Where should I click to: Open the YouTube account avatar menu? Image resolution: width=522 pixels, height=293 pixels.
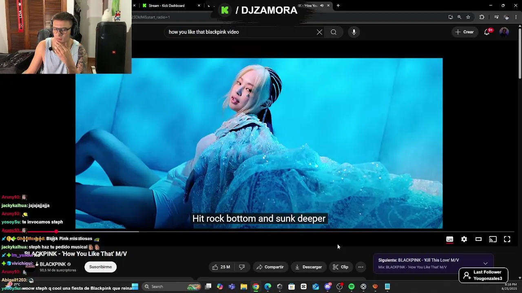pyautogui.click(x=504, y=32)
